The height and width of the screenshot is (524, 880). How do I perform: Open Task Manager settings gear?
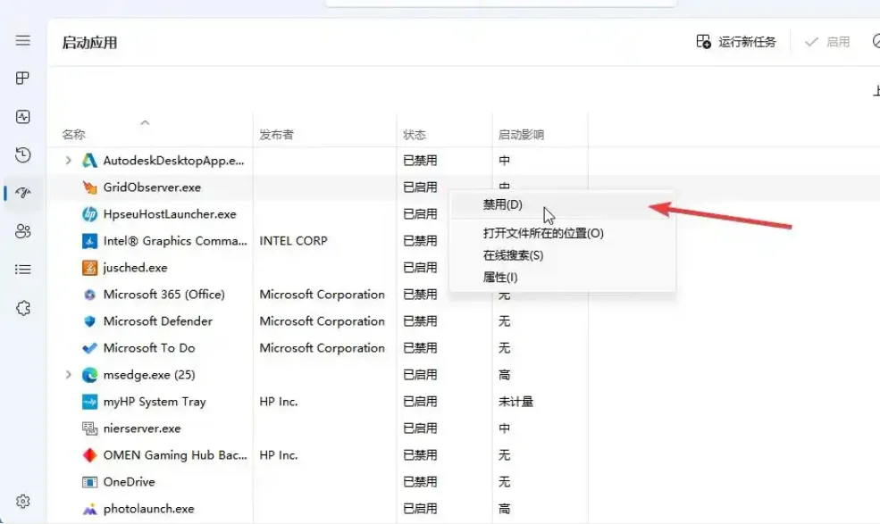(x=22, y=501)
